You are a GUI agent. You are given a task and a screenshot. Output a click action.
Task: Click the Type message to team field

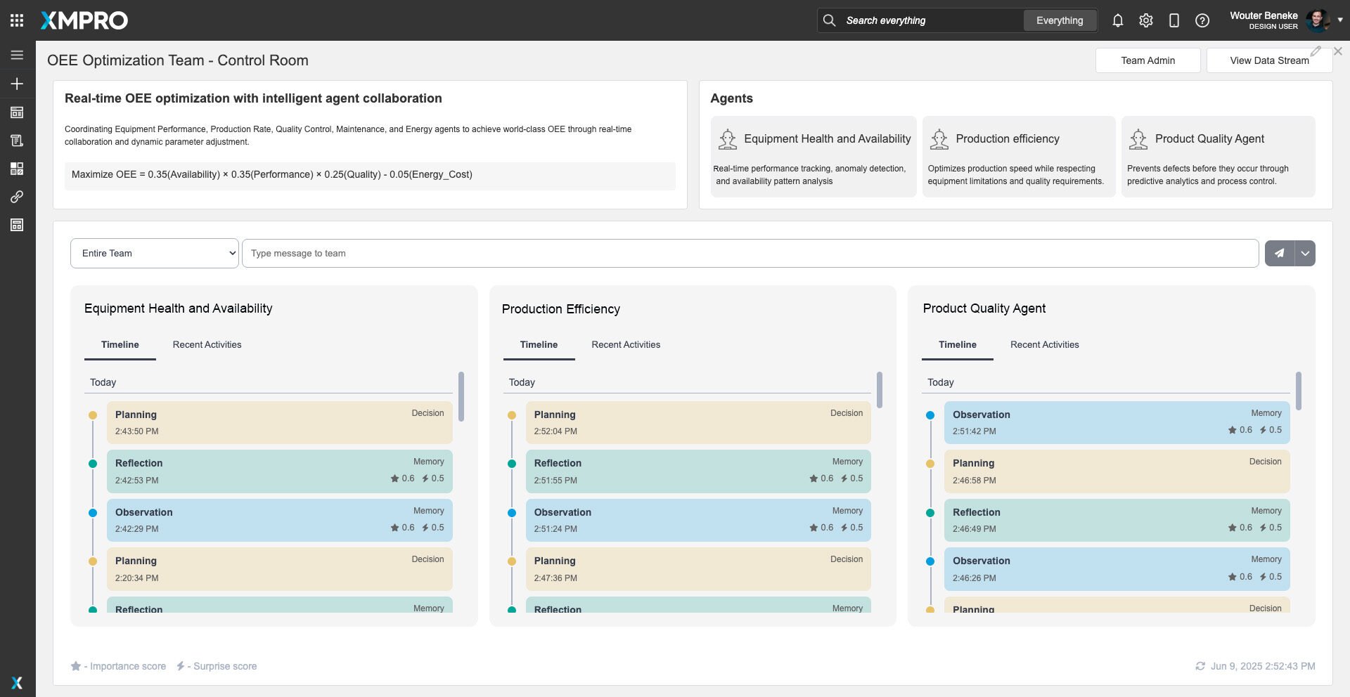pyautogui.click(x=750, y=254)
